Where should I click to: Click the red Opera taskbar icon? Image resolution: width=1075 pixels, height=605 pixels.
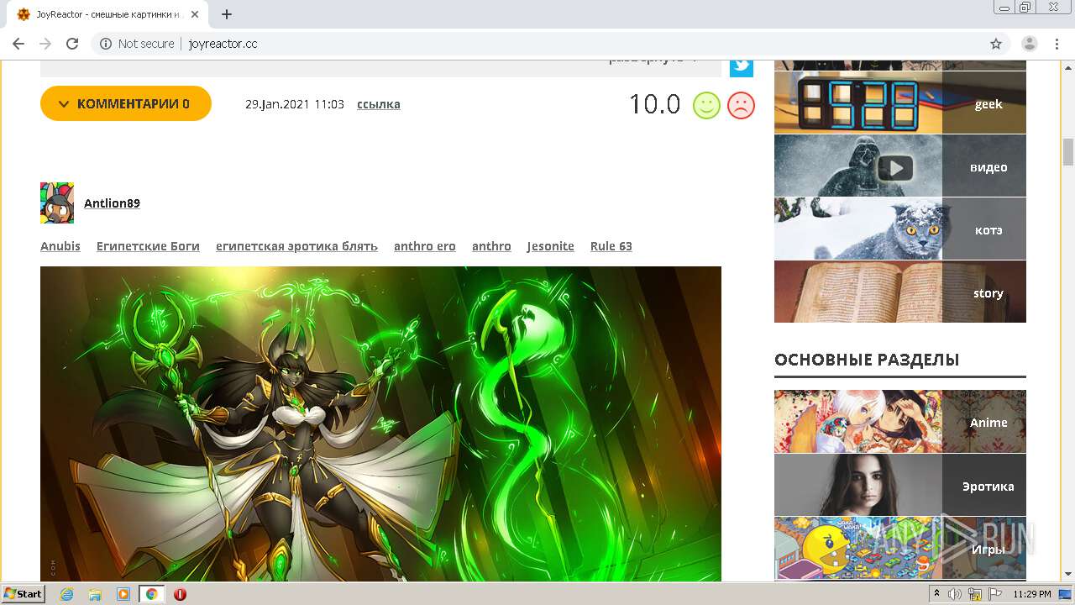click(180, 594)
